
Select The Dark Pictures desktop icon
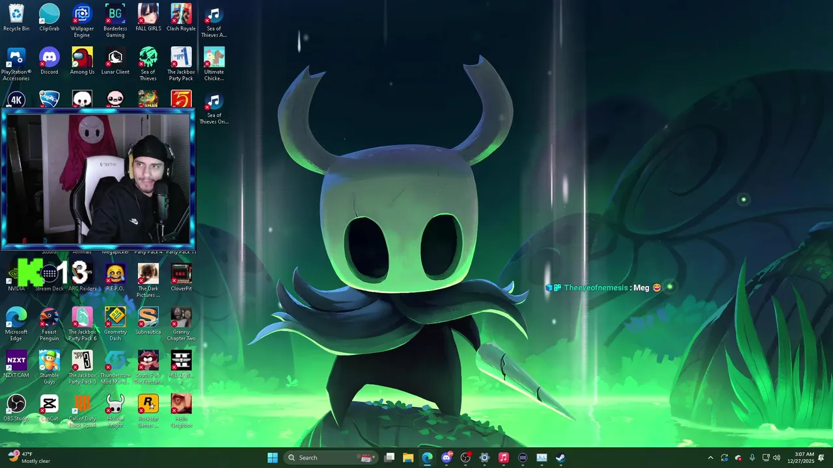click(x=148, y=281)
